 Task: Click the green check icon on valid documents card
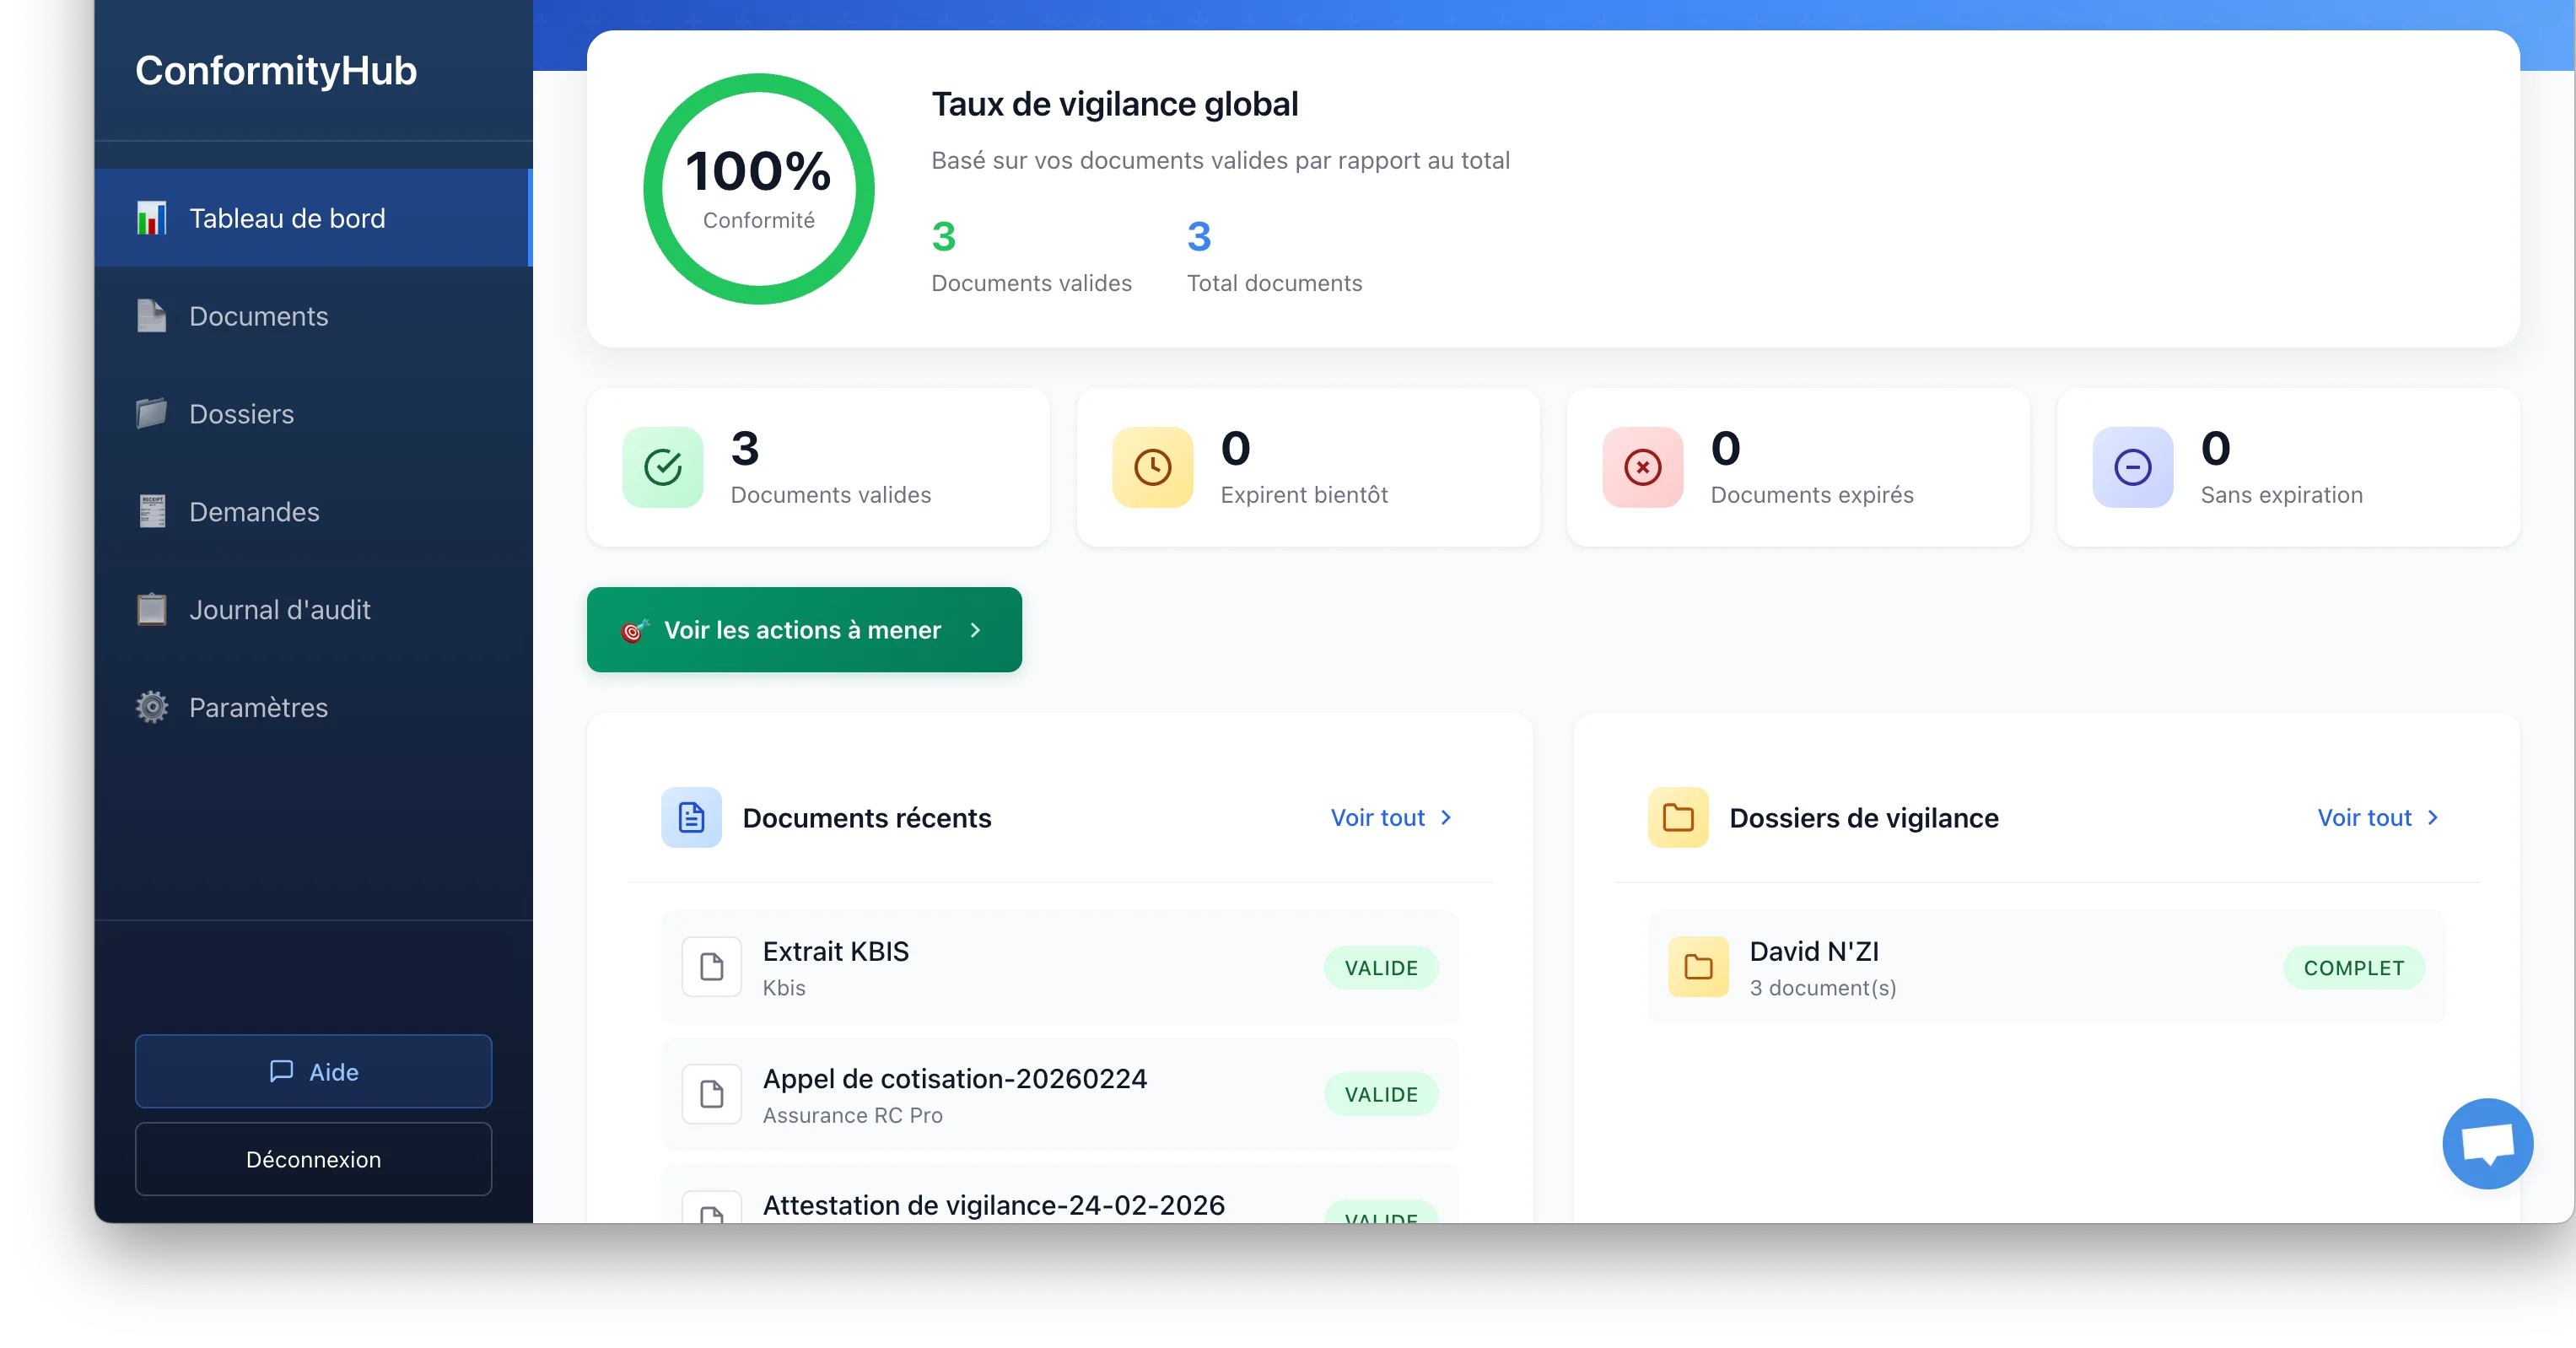point(663,467)
